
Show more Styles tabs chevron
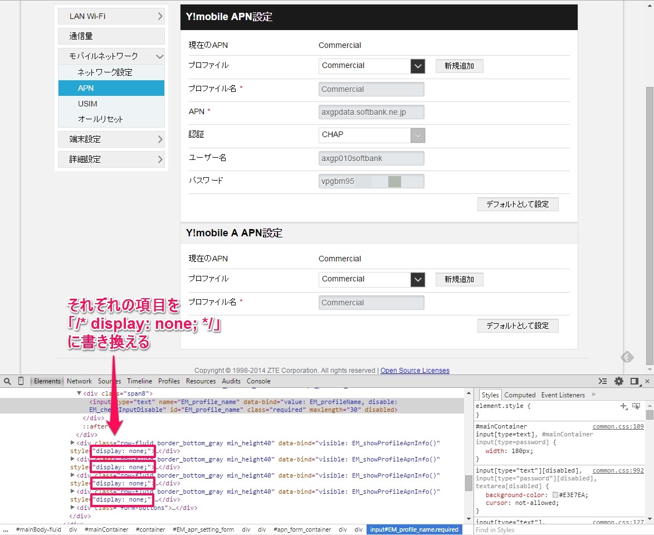click(593, 395)
